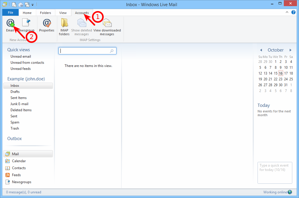This screenshot has height=198, width=299.
Task: Click the Today heading
Action: click(264, 105)
